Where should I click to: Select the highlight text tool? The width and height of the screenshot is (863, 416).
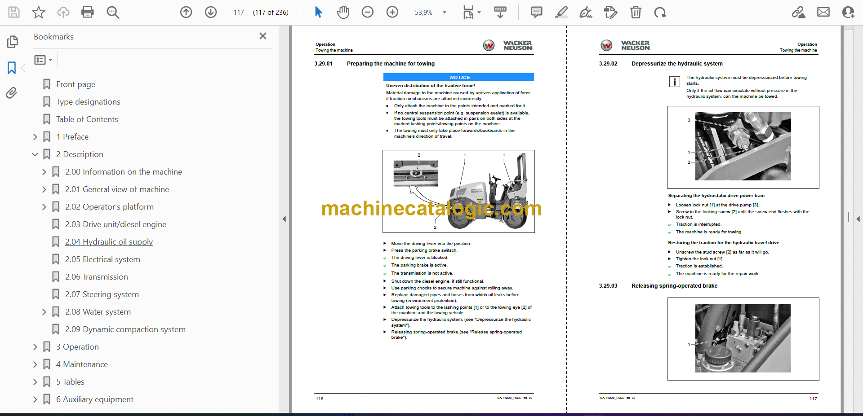click(561, 12)
